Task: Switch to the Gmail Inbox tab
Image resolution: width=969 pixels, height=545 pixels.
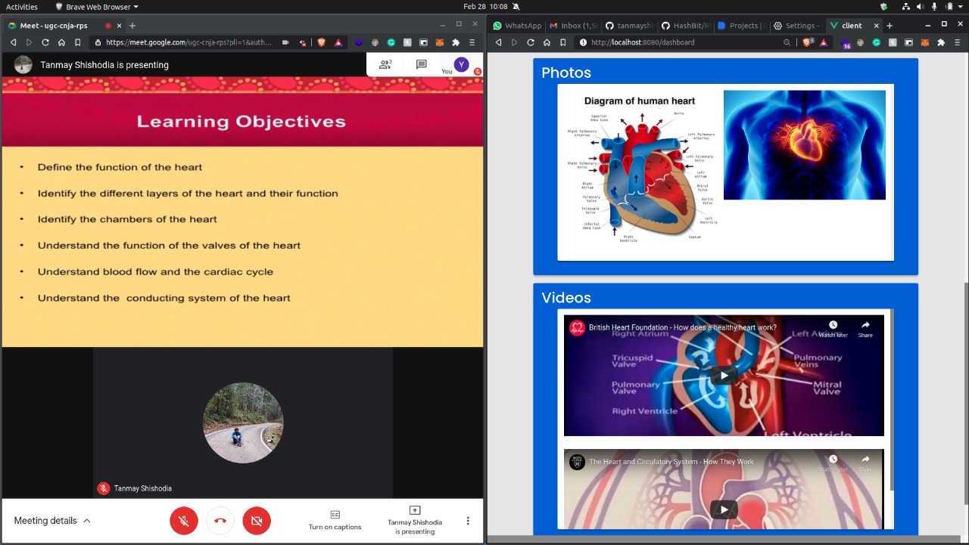Action: pos(574,25)
